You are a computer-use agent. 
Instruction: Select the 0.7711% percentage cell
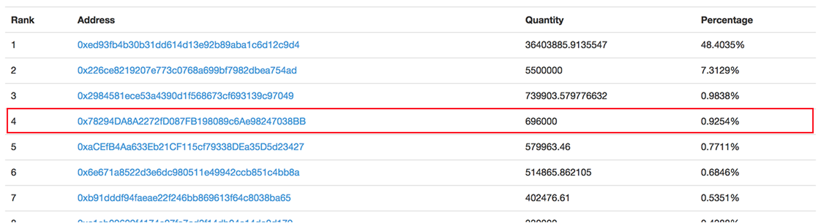(x=720, y=147)
